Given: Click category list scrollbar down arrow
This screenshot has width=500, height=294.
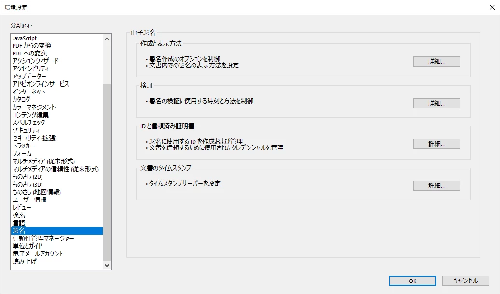Looking at the screenshot, I should pos(107,266).
